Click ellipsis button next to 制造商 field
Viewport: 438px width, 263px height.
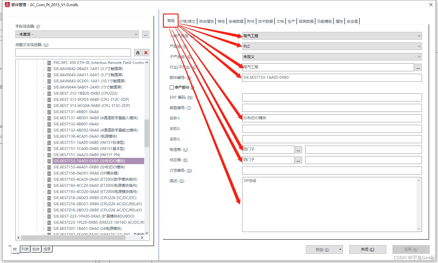pos(298,150)
